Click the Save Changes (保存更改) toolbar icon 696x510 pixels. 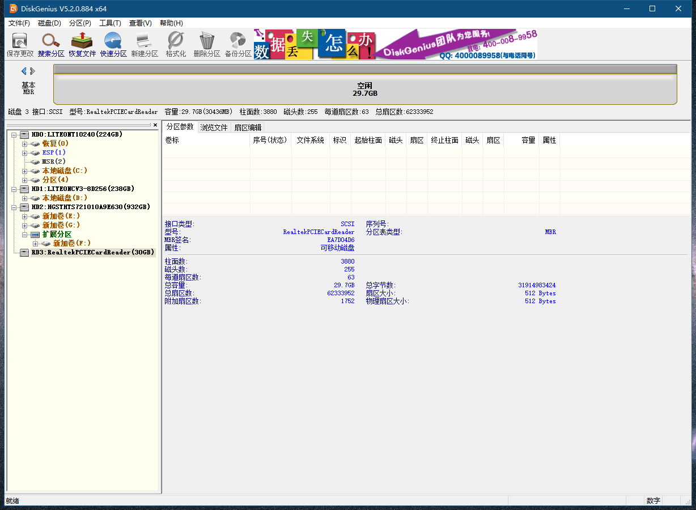(x=20, y=45)
